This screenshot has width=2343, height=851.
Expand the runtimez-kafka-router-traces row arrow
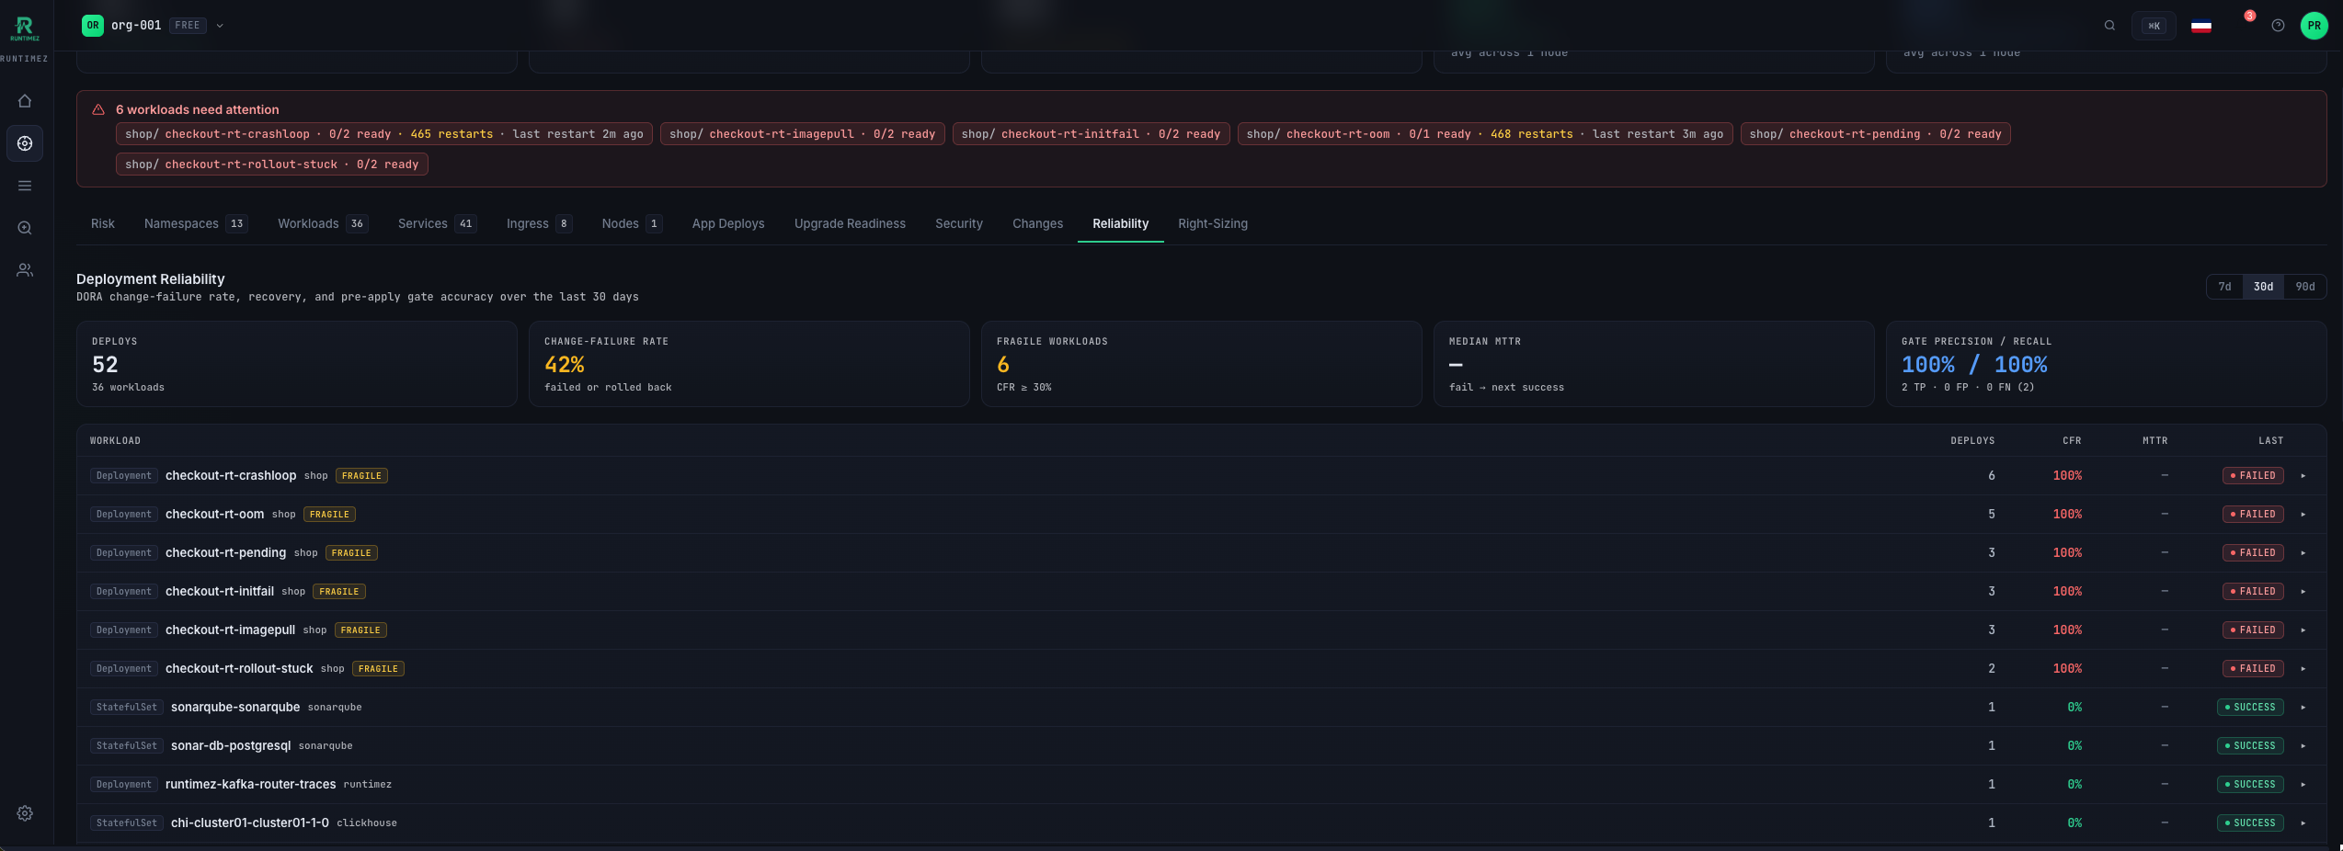(x=2303, y=785)
